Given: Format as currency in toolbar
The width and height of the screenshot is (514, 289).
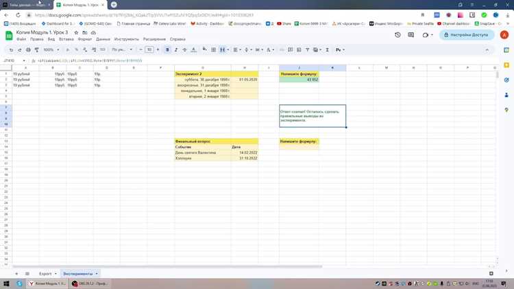Looking at the screenshot, I should tap(68, 50).
